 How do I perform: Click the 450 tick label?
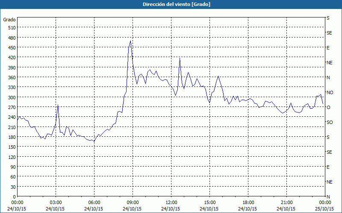12,48
